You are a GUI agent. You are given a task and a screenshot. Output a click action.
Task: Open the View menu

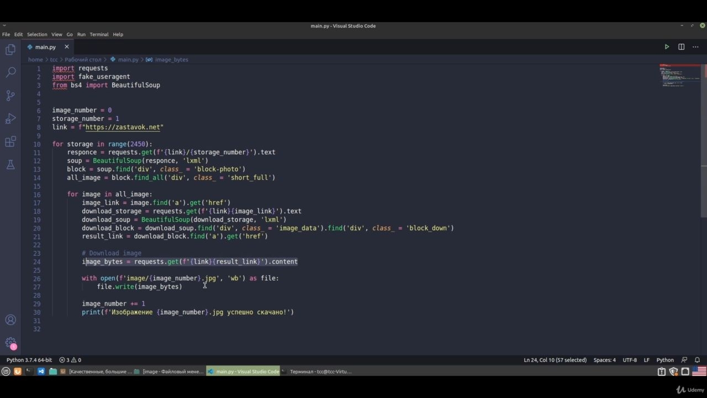[x=57, y=34]
